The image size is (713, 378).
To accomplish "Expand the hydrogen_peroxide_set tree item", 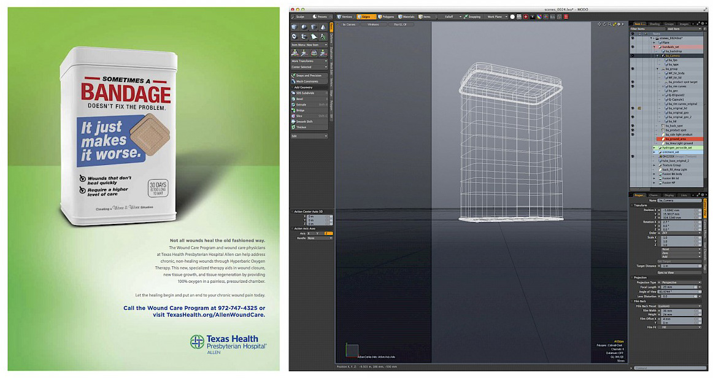I will (x=655, y=148).
